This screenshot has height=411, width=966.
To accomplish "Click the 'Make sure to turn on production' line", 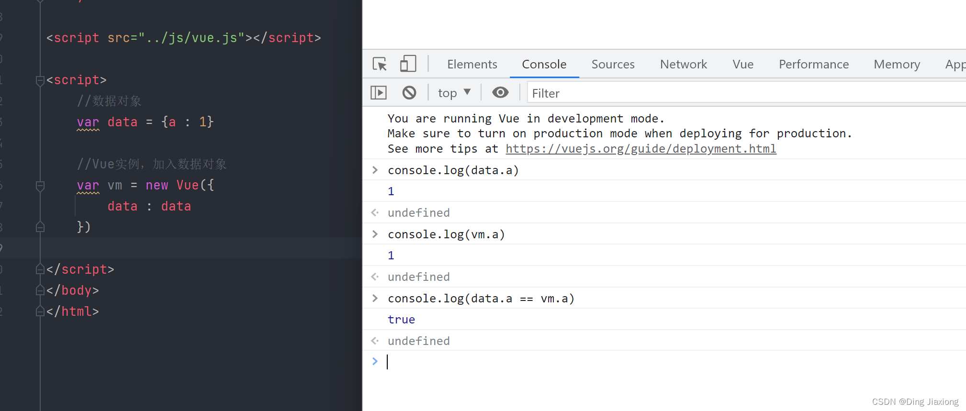I will (620, 133).
